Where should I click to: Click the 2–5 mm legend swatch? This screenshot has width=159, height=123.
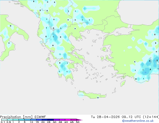(22, 120)
